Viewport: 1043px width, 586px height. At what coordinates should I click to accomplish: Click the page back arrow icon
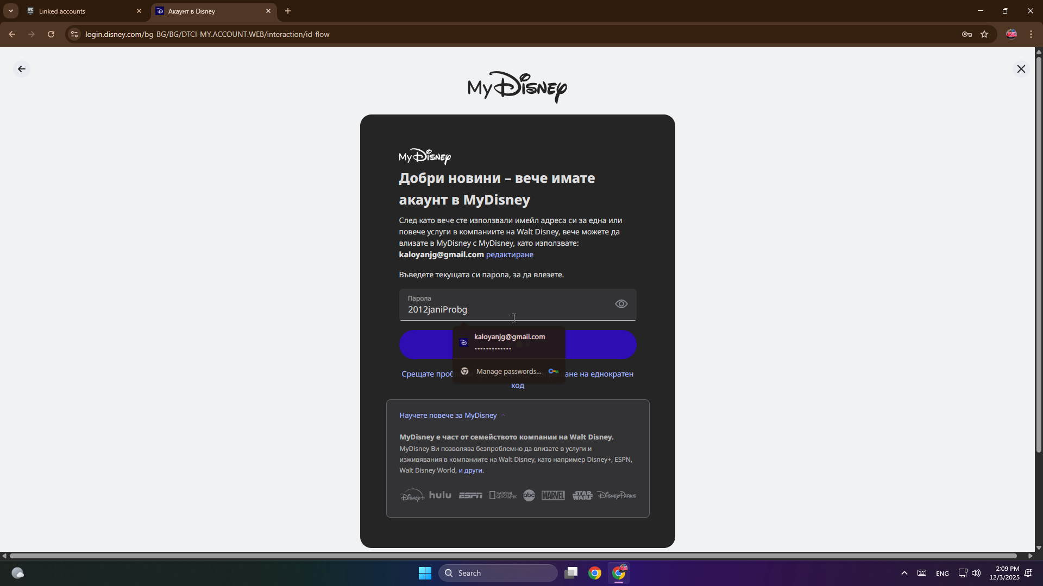click(22, 69)
